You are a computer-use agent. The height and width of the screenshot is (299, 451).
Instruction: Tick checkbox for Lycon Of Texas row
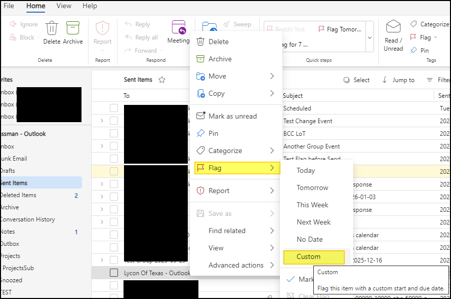coord(114,273)
